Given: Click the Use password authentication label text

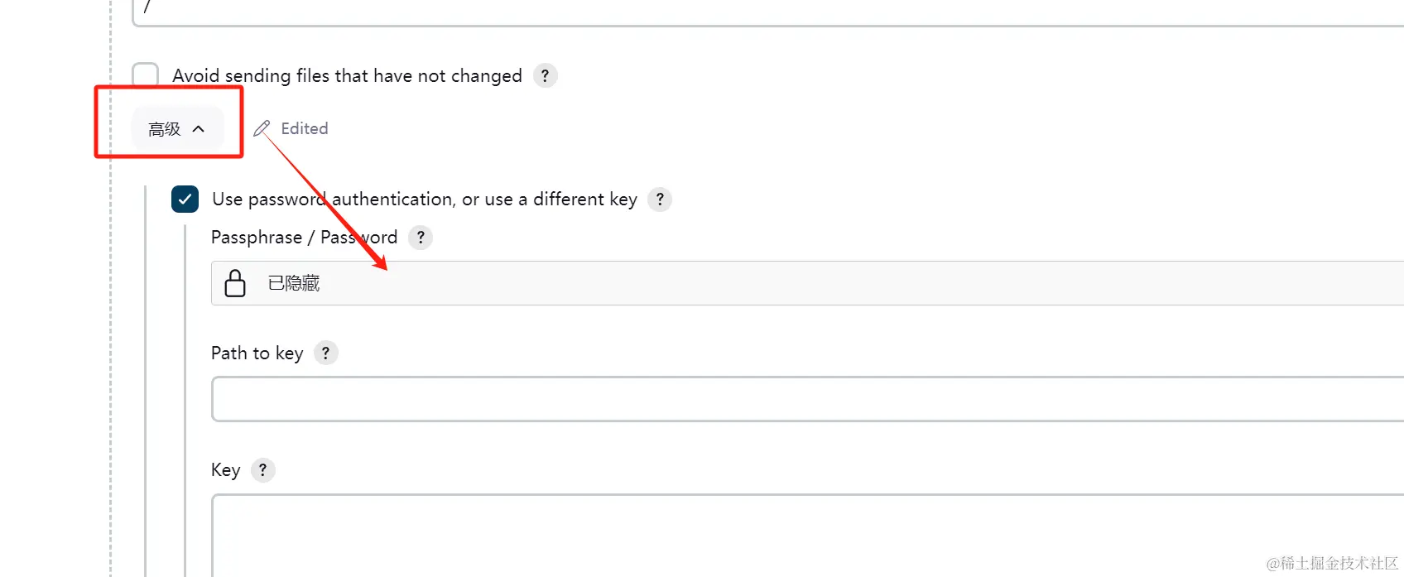Looking at the screenshot, I should click(425, 200).
